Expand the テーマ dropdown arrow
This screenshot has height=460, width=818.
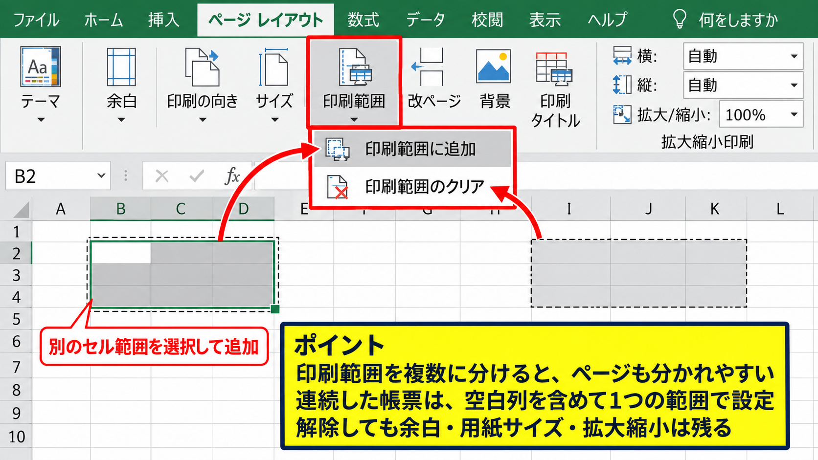(41, 120)
